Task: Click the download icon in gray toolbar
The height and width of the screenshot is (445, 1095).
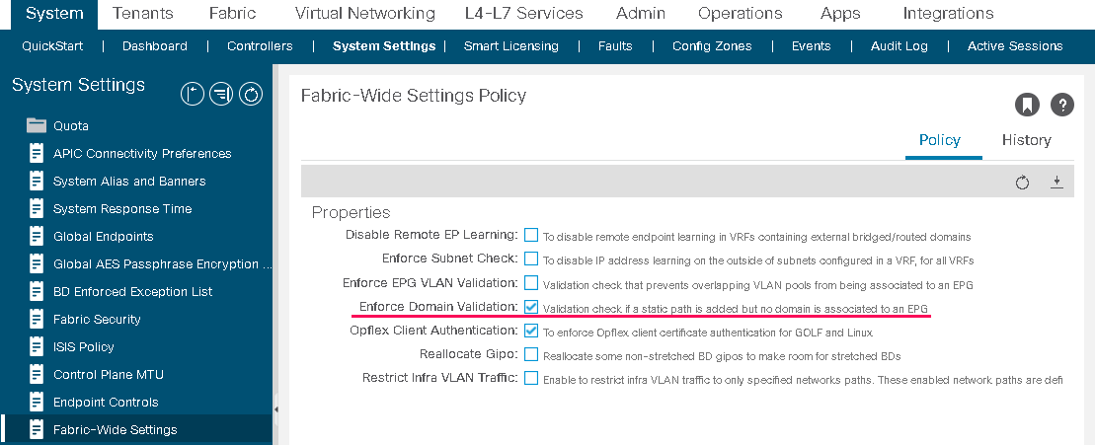Action: pos(1056,182)
